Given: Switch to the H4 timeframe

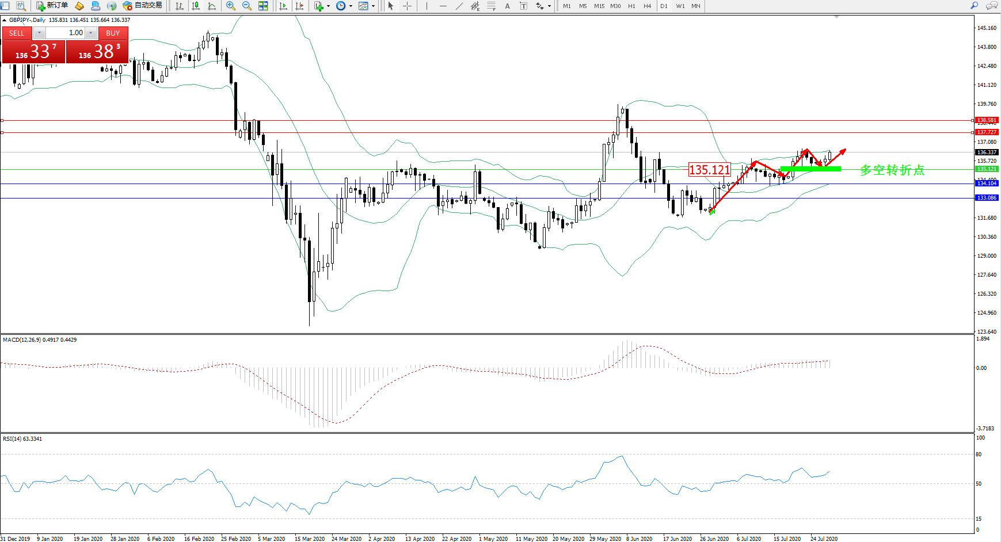Looking at the screenshot, I should pyautogui.click(x=647, y=6).
